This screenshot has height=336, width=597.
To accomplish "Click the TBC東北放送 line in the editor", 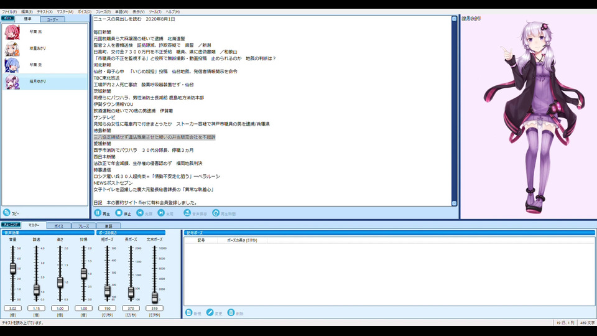I will click(x=106, y=78).
